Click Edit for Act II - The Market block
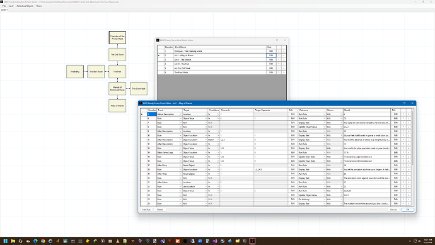 point(271,60)
